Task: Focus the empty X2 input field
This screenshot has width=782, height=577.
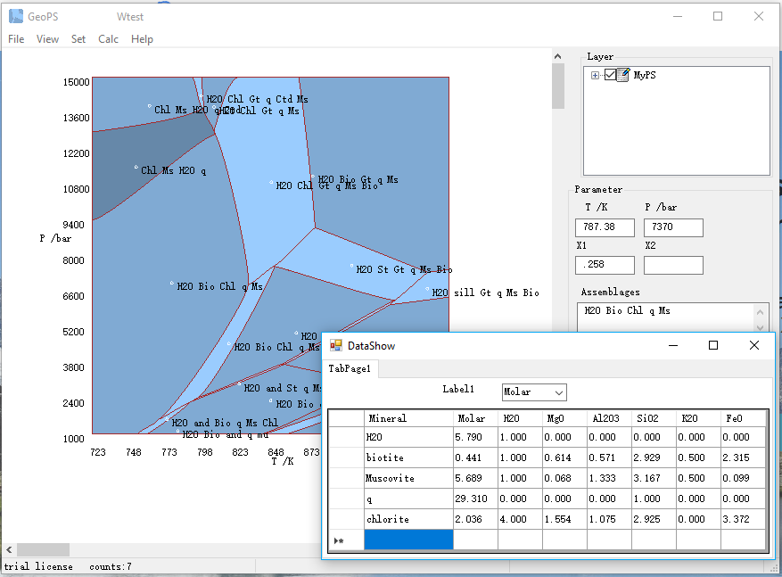Action: coord(673,266)
